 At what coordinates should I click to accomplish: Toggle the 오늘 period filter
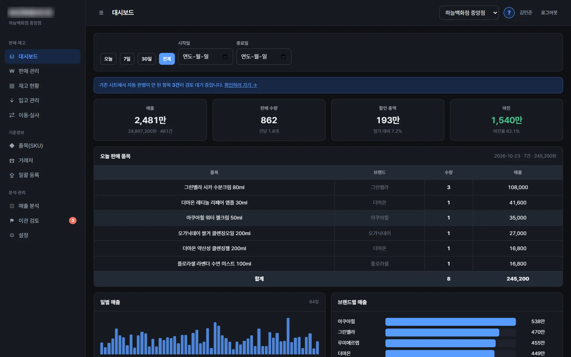(x=108, y=59)
